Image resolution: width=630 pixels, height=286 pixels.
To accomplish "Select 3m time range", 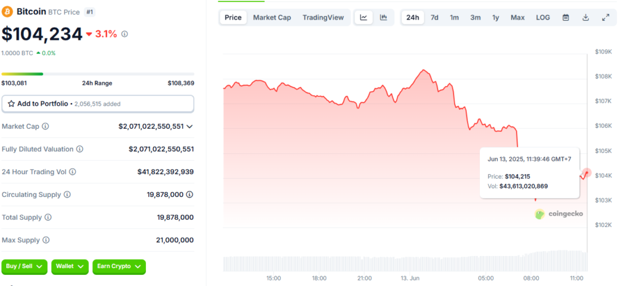I will (476, 18).
